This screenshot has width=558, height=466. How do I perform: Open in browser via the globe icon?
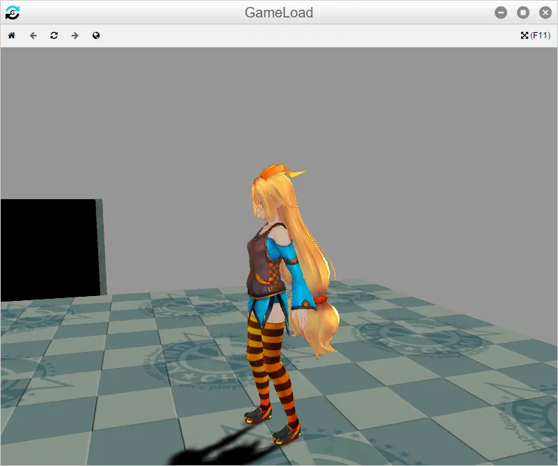tap(96, 36)
